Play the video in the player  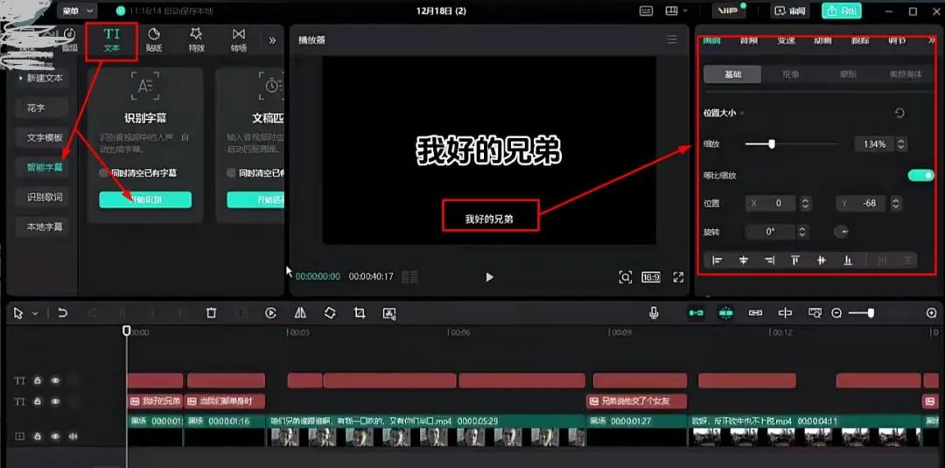pyautogui.click(x=489, y=277)
